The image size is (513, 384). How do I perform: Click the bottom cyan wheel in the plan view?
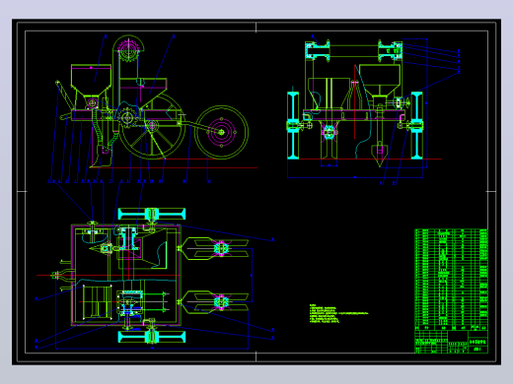pos(152,337)
